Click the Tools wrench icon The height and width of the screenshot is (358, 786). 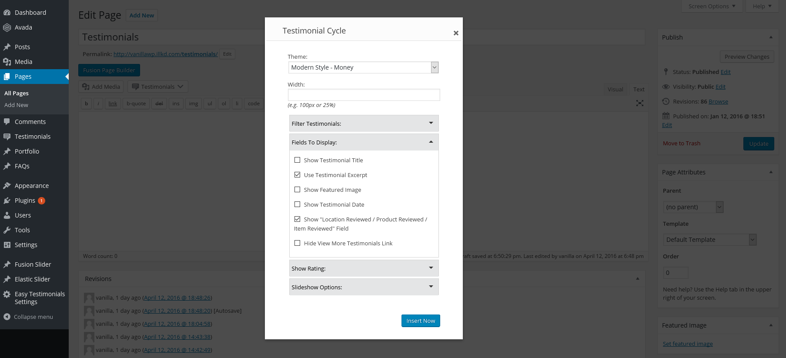7,230
